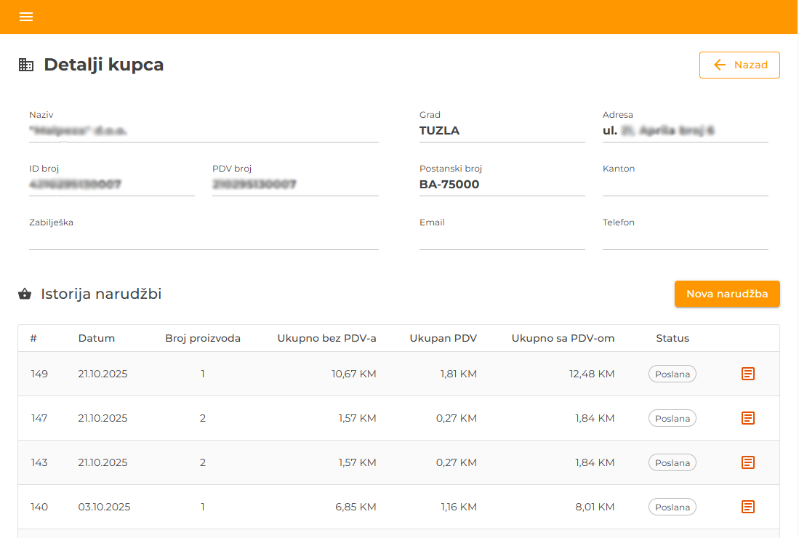Viewport: 799px width, 538px height.
Task: Focus the Telefon input field
Action: click(685, 238)
